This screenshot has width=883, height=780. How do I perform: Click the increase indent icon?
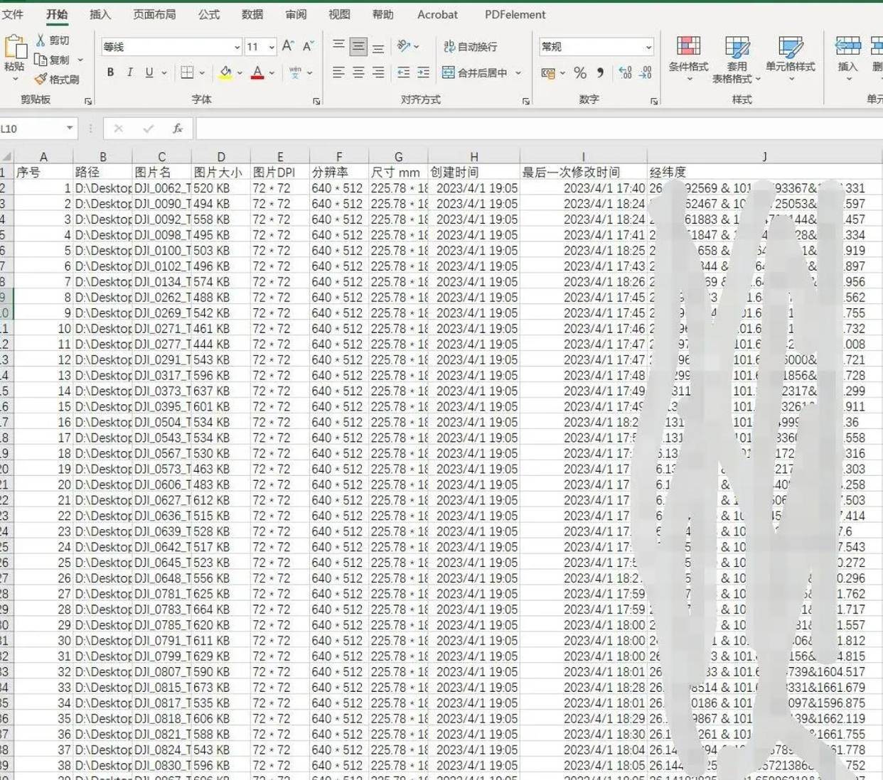point(423,72)
